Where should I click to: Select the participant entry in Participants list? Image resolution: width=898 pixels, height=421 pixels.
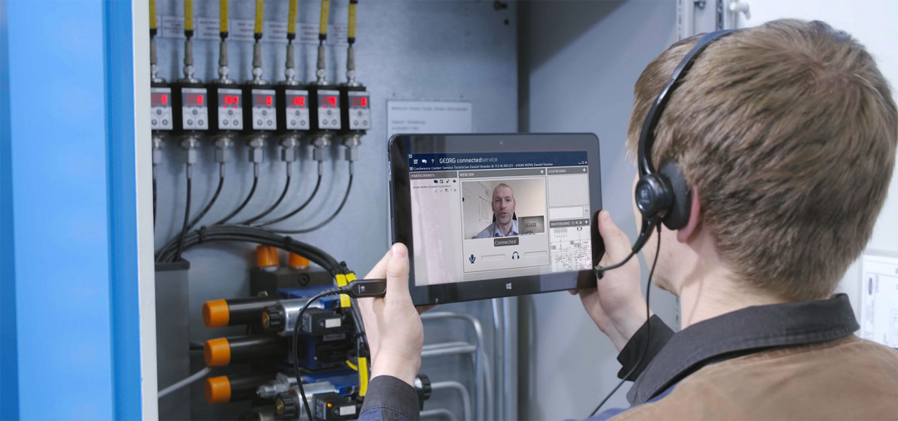click(x=432, y=187)
